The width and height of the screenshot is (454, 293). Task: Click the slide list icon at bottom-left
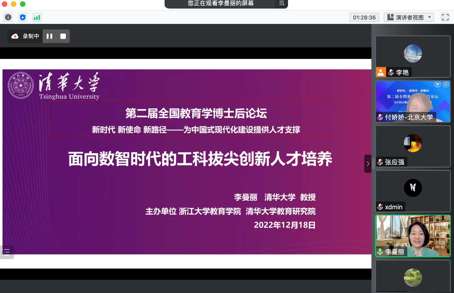[6, 252]
